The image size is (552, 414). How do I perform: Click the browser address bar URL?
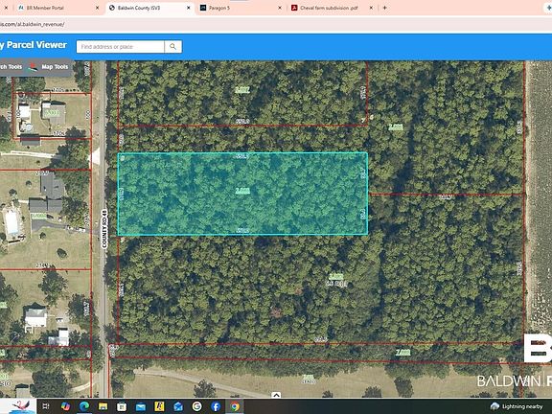tap(32, 24)
